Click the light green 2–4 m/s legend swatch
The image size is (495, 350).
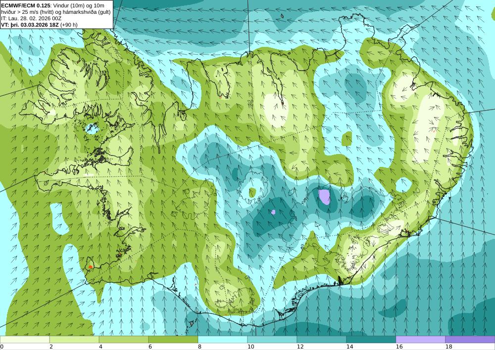74,339
